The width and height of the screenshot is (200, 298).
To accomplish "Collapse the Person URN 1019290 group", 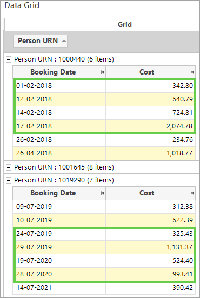I will (9, 180).
